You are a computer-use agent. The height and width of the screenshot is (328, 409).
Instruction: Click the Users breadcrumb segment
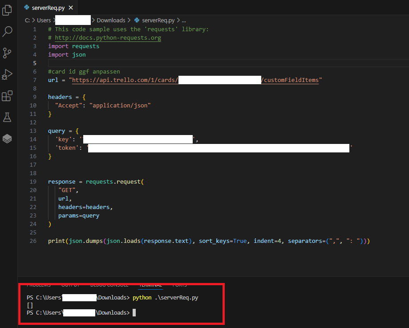click(44, 20)
